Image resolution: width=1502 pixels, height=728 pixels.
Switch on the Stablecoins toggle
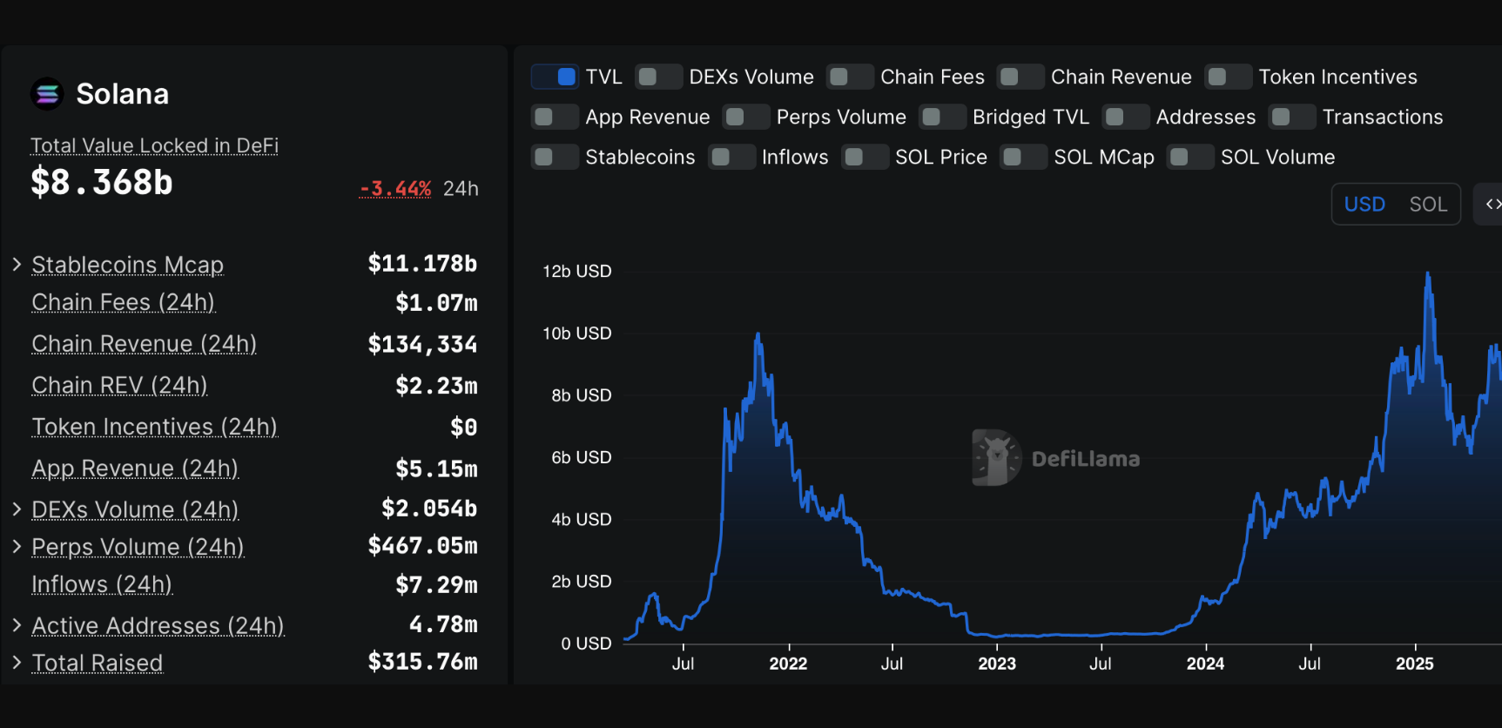pos(555,157)
